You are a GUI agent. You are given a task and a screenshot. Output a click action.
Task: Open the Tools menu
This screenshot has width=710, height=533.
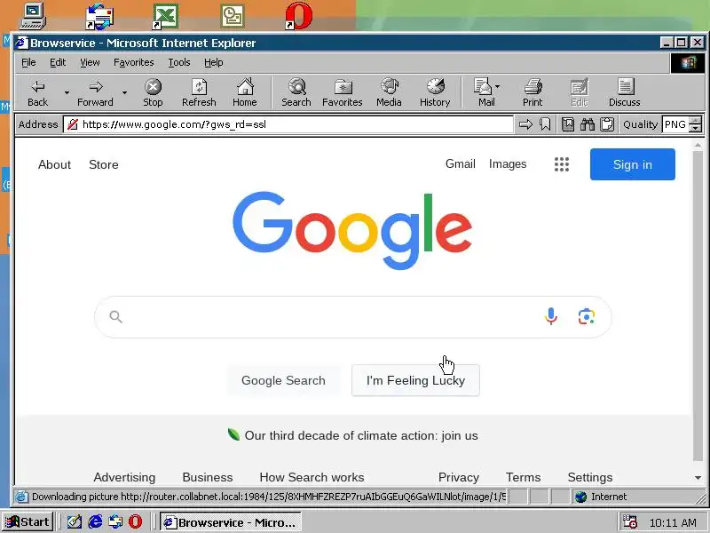point(179,62)
